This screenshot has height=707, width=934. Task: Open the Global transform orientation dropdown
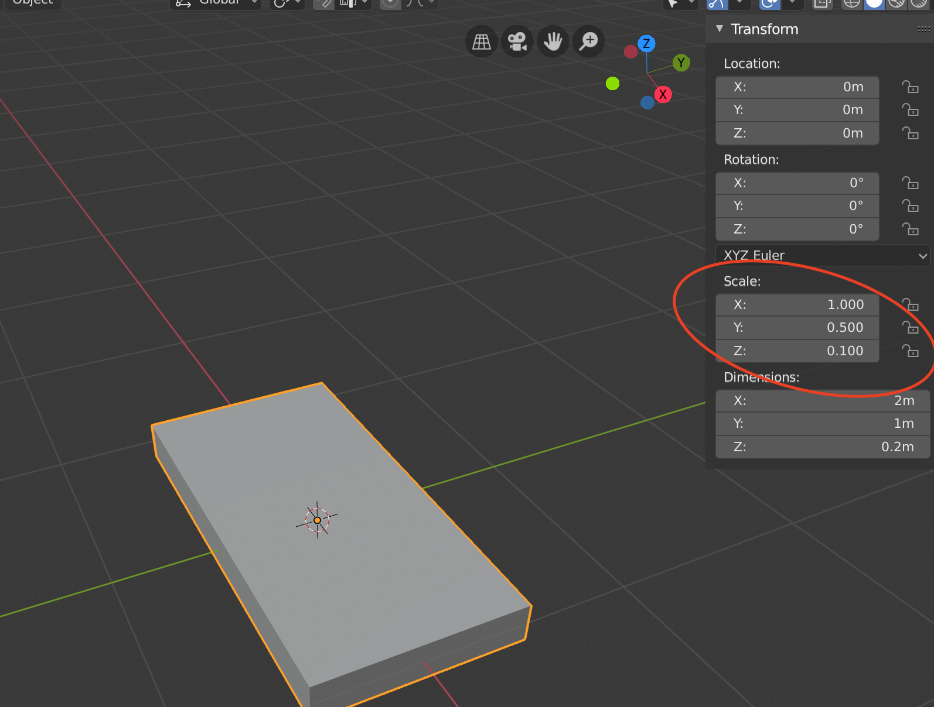(x=217, y=3)
